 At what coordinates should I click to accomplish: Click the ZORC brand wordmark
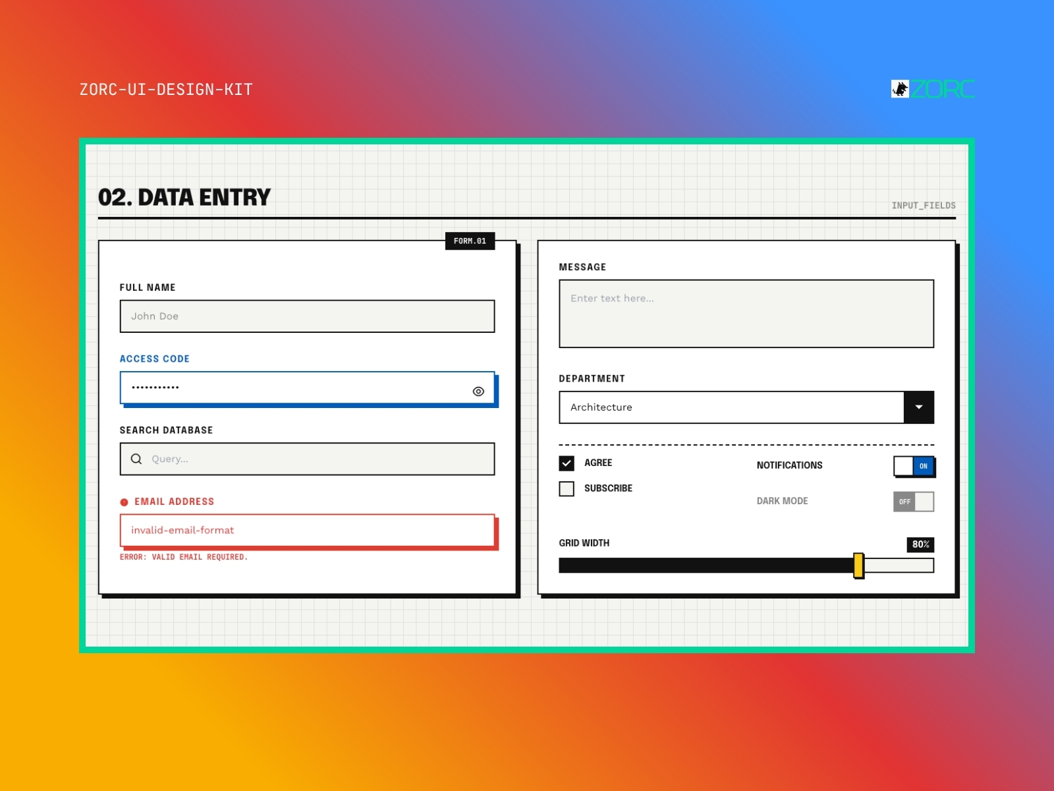(x=943, y=89)
